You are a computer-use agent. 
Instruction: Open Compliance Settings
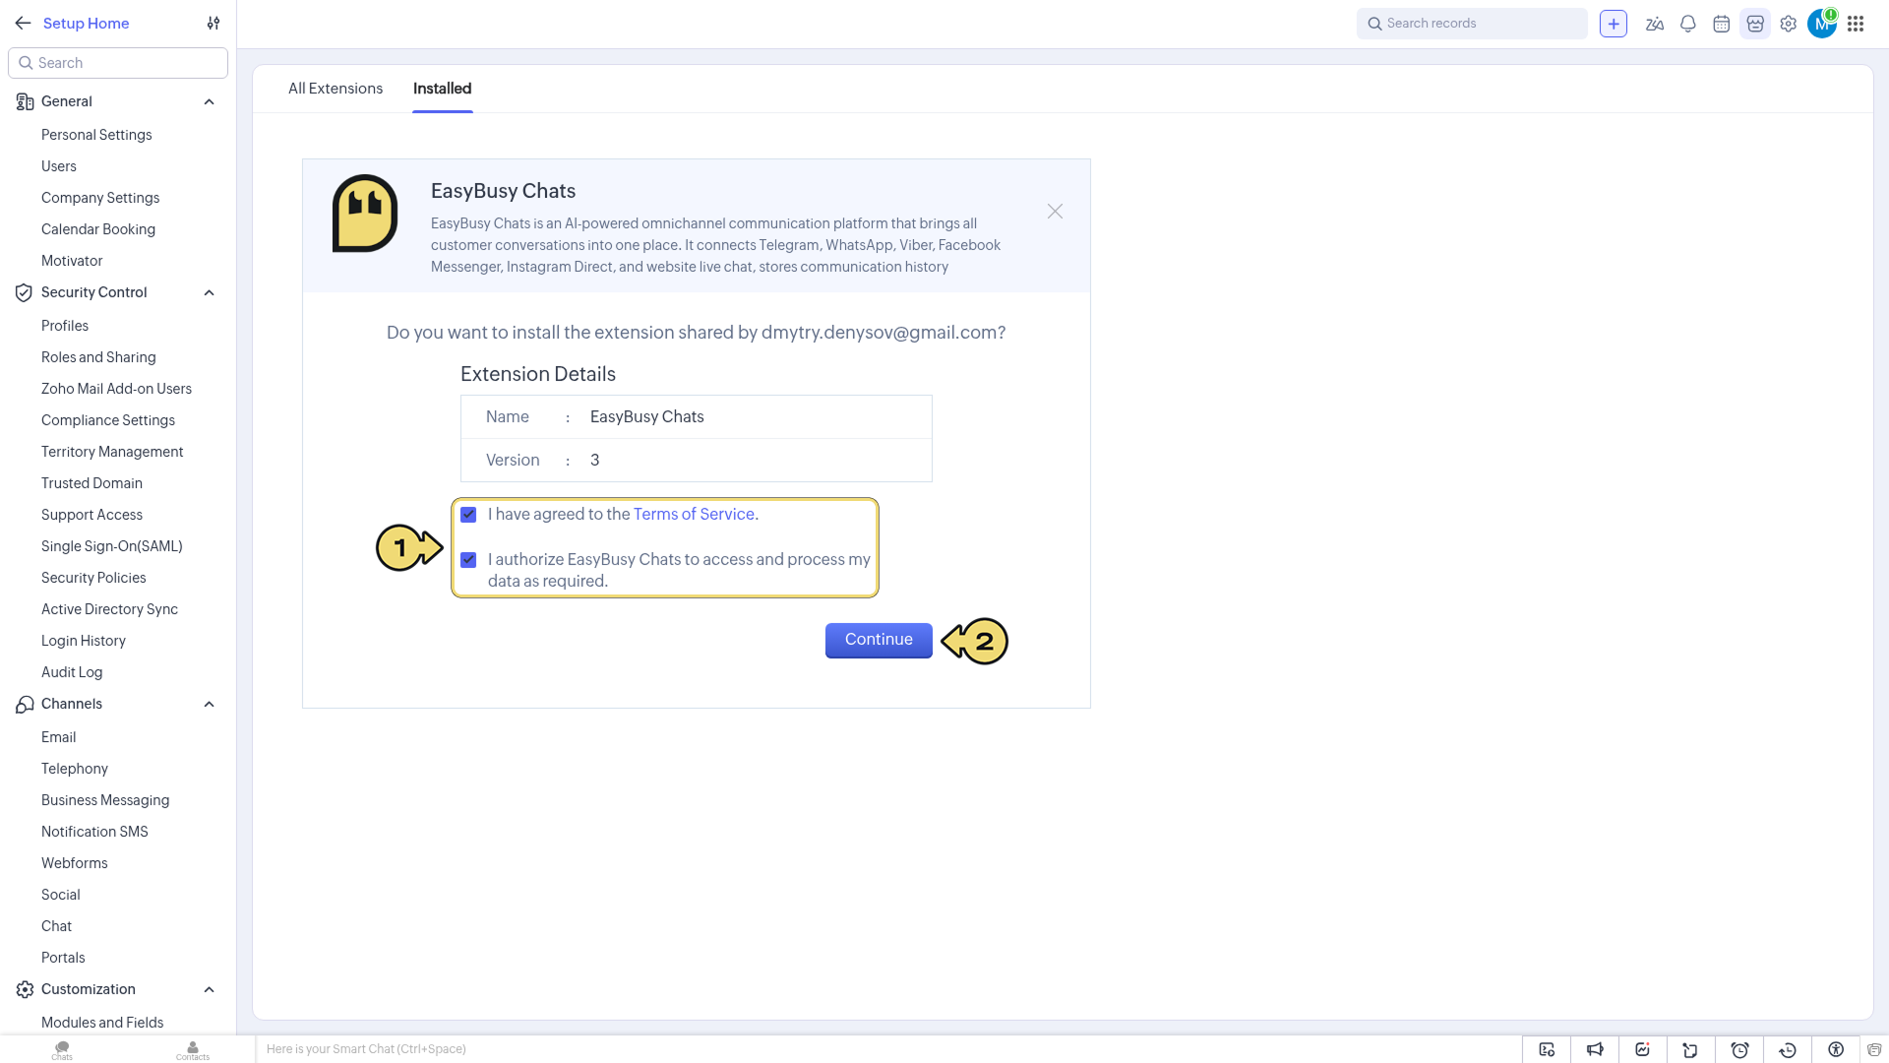point(108,420)
